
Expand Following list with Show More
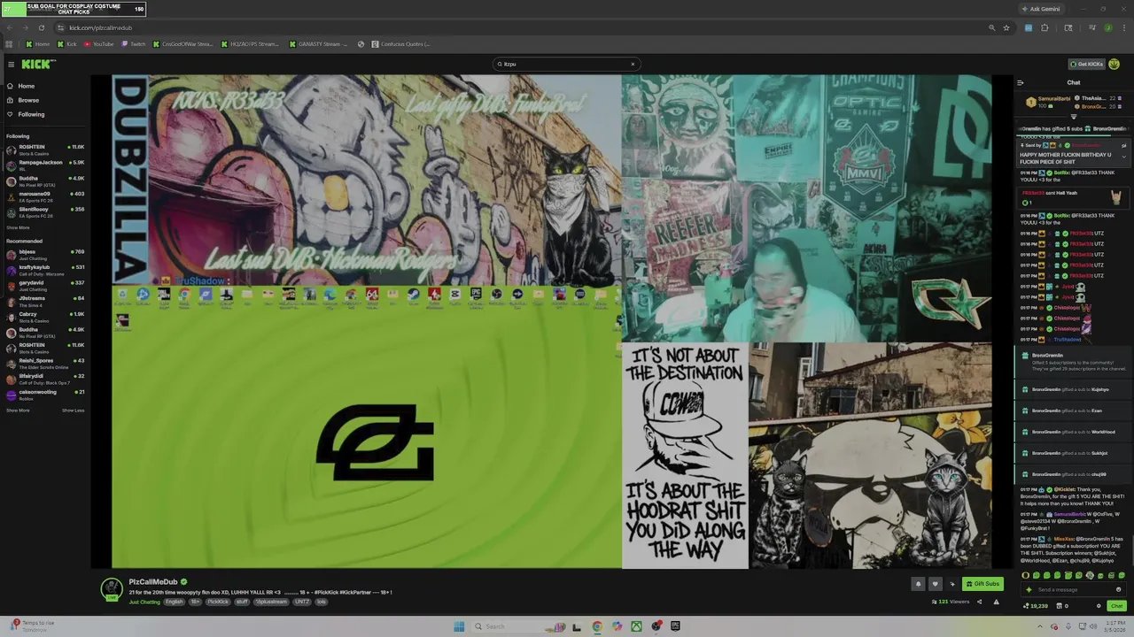(x=18, y=227)
